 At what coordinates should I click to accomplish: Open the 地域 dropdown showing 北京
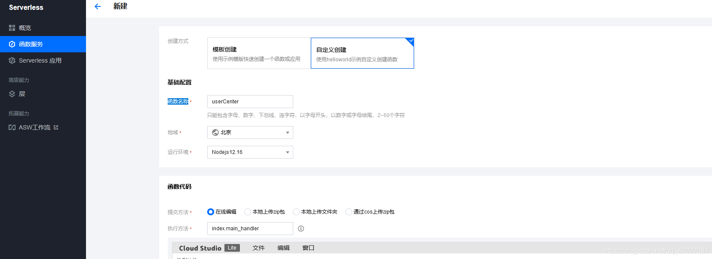coord(250,133)
